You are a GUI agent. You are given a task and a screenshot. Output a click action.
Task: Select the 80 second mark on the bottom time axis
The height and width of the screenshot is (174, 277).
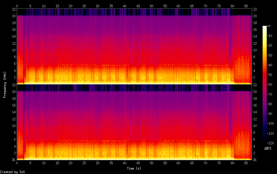click(x=232, y=163)
